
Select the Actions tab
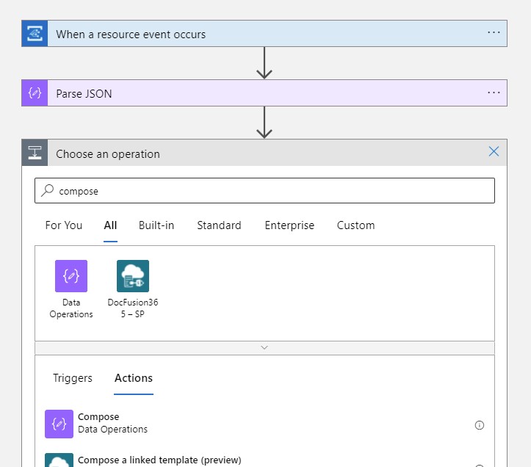tap(134, 378)
